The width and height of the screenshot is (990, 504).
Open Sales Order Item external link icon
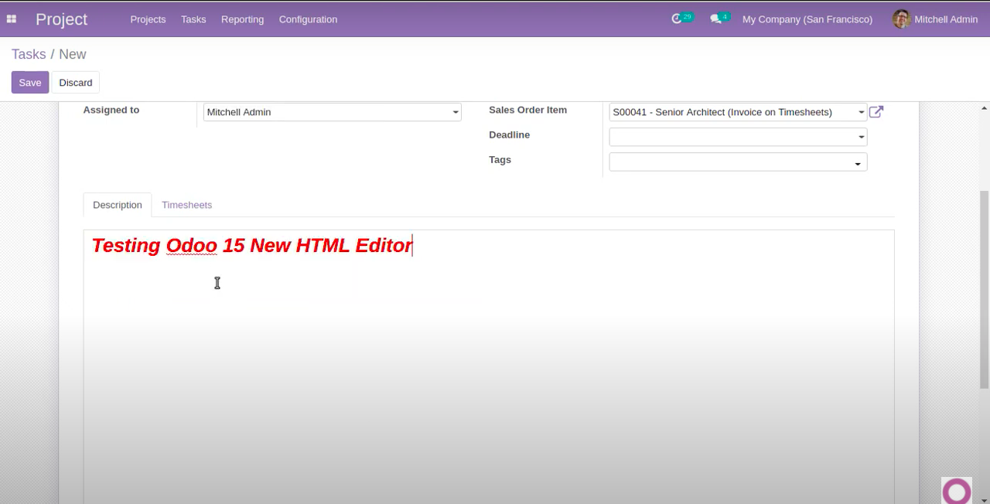(x=876, y=112)
